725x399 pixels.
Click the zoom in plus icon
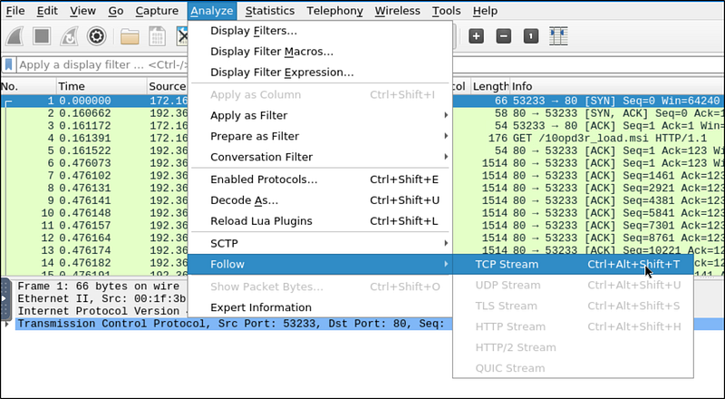tap(477, 36)
